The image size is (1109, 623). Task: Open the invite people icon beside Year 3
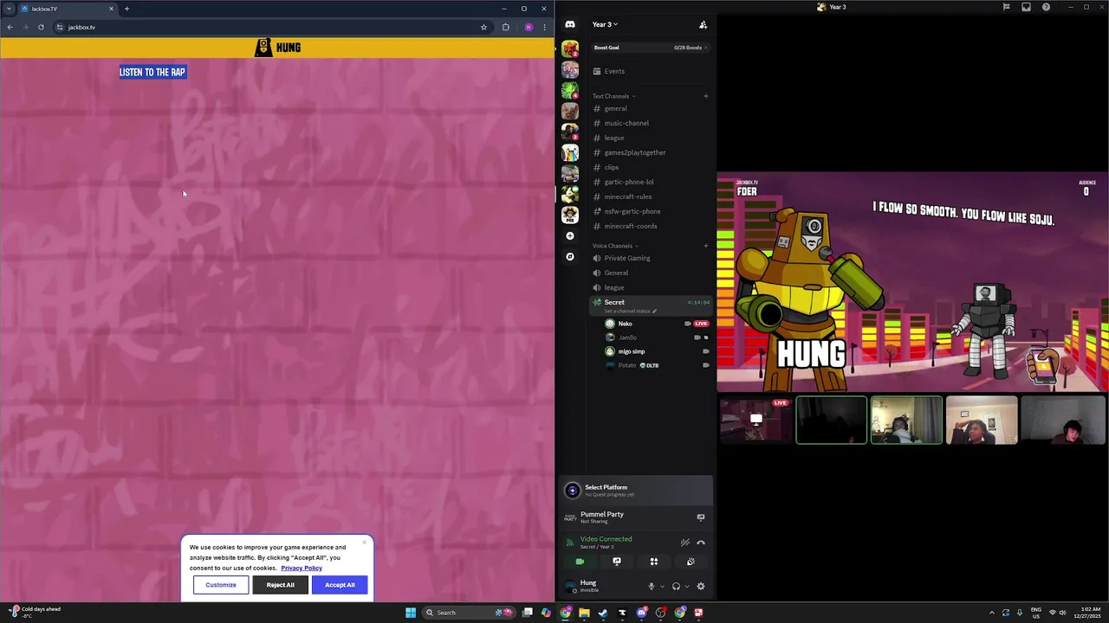point(703,24)
